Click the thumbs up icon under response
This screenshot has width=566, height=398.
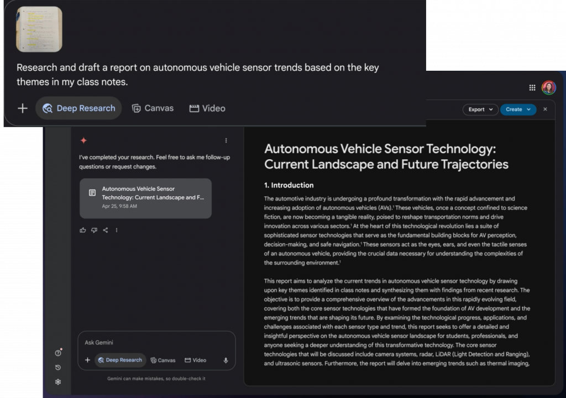[83, 230]
